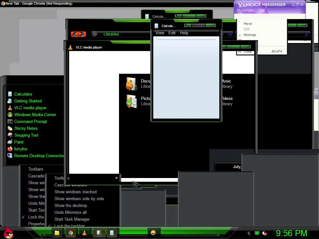319x239 pixels.
Task: Open Calculator from the Start menu list
Action: point(23,94)
